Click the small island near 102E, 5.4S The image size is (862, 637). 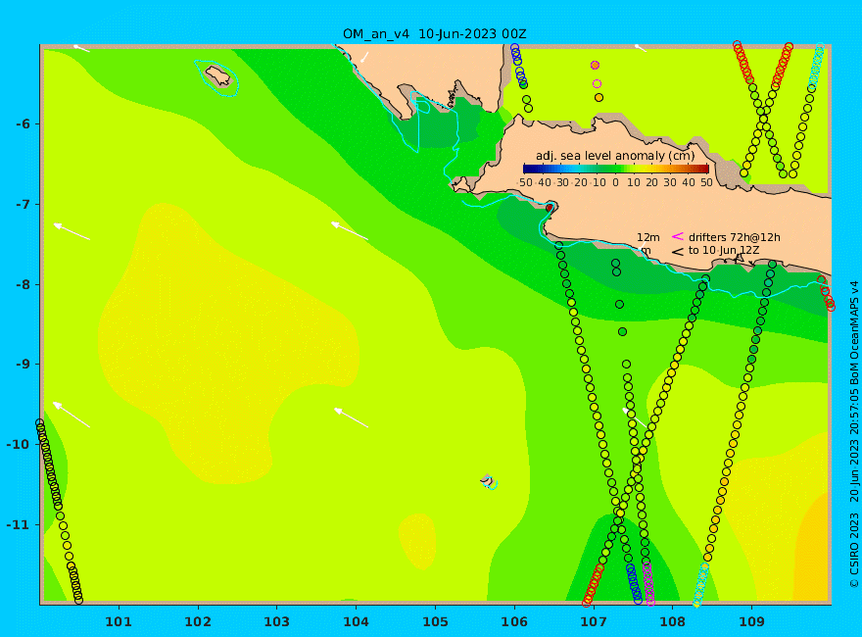coord(217,75)
